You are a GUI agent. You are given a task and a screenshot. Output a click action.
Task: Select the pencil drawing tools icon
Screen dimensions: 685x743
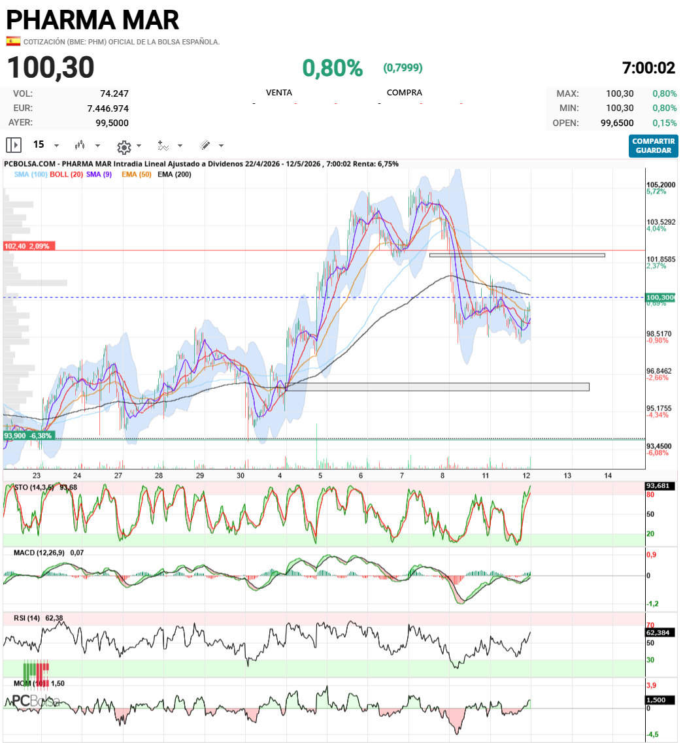205,145
